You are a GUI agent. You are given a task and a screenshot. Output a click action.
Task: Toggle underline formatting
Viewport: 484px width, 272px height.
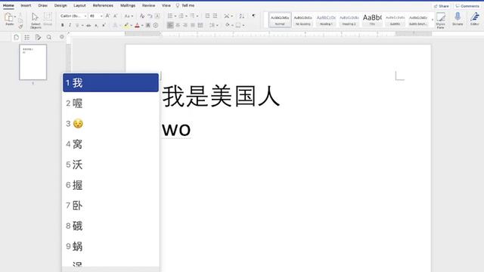click(x=77, y=25)
